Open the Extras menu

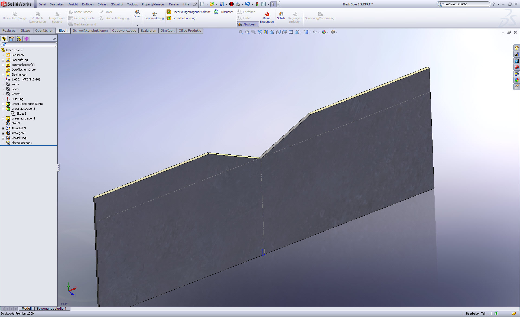pyautogui.click(x=102, y=4)
